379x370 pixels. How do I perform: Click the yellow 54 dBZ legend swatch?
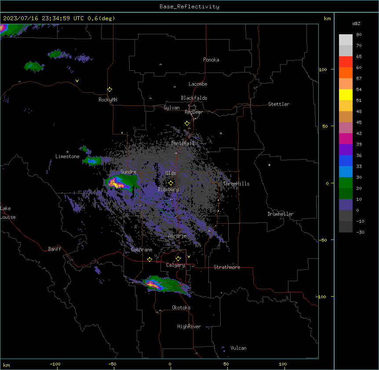tap(346, 95)
